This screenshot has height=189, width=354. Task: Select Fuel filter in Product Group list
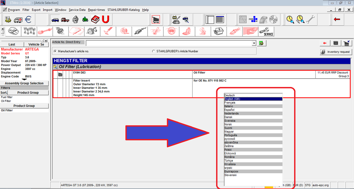pos(7,97)
